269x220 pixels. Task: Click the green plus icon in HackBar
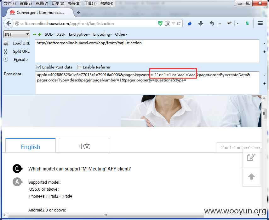click(x=40, y=34)
